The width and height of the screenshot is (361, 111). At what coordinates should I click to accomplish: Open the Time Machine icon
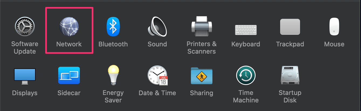coord(246,75)
